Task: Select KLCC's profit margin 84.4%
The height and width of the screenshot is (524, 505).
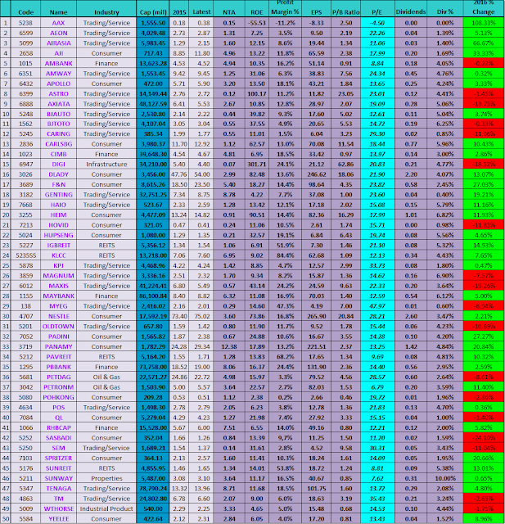Action: pyautogui.click(x=285, y=255)
